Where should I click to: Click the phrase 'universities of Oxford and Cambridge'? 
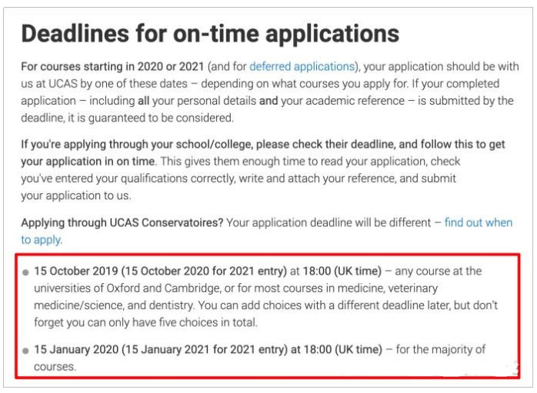128,288
